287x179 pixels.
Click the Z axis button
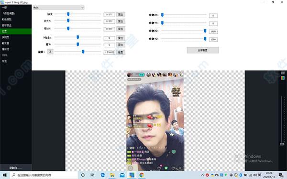click(x=50, y=52)
